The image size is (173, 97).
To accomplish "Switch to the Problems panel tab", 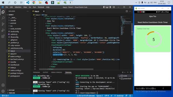I will click(x=36, y=72).
